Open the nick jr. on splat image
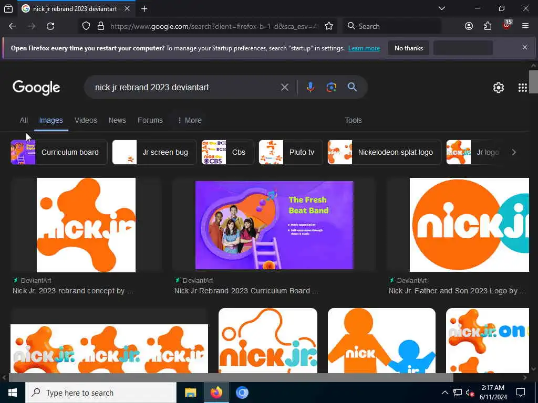The width and height of the screenshot is (538, 403). 487,340
